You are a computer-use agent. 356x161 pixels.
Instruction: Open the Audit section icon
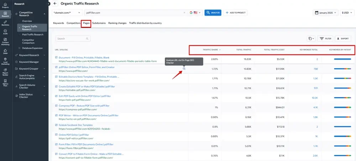pos(5,32)
